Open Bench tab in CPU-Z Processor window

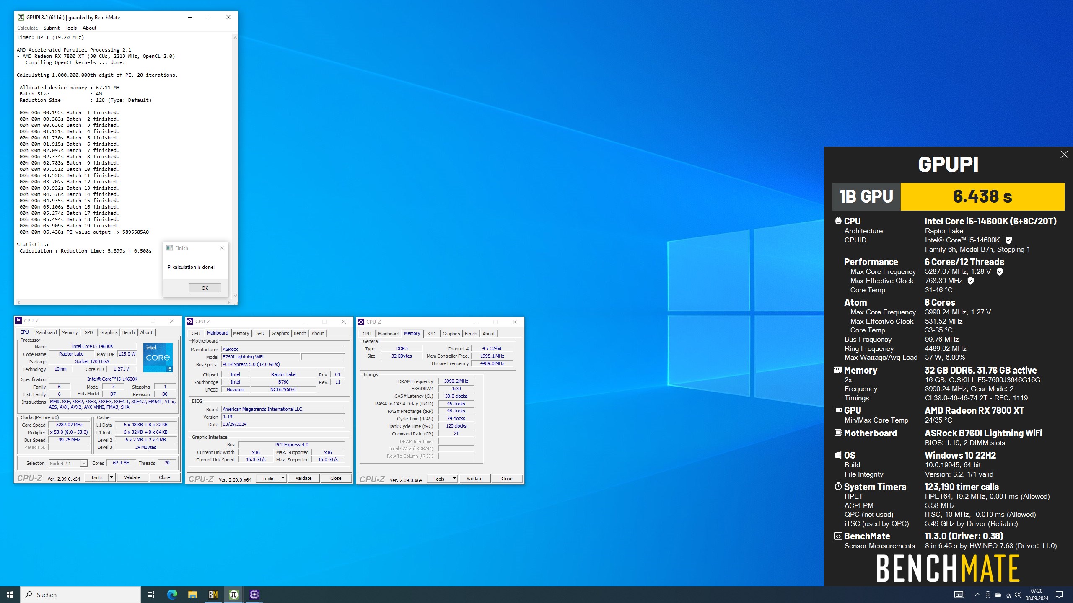(129, 332)
